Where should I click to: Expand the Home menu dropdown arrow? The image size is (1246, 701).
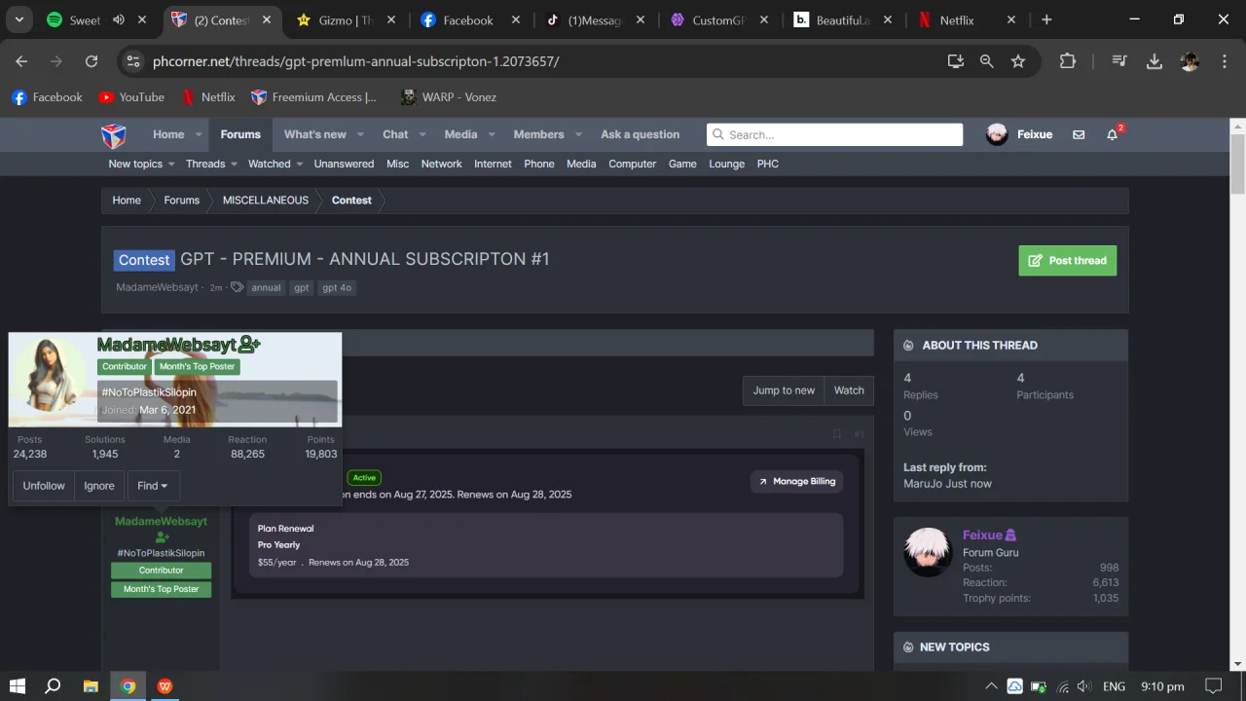tap(199, 134)
